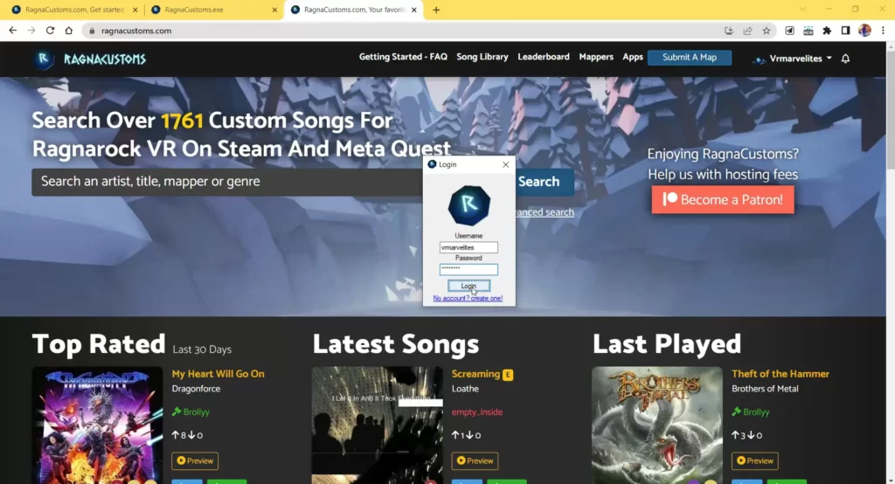Upvote the Screaming song
The width and height of the screenshot is (895, 484).
tap(455, 435)
